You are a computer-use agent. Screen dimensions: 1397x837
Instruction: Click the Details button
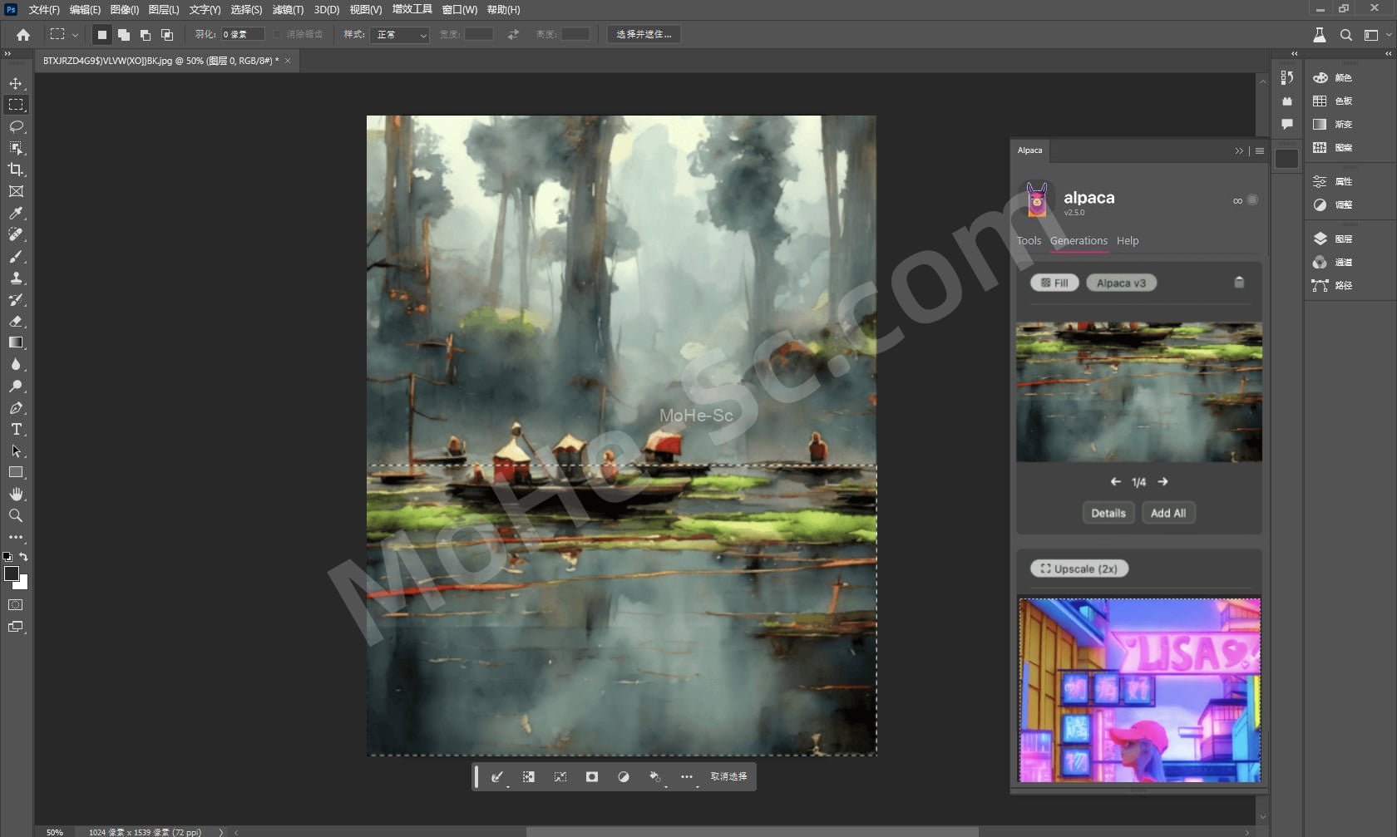click(1108, 514)
